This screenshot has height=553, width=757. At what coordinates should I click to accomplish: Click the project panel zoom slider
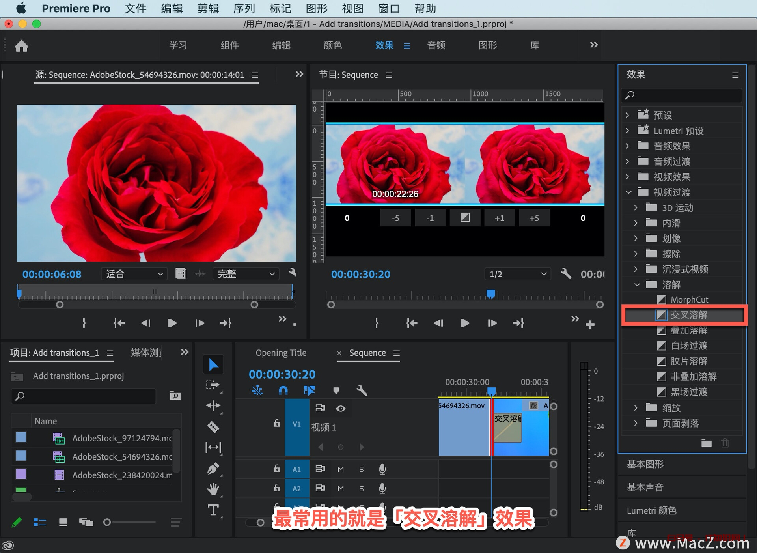click(x=107, y=522)
